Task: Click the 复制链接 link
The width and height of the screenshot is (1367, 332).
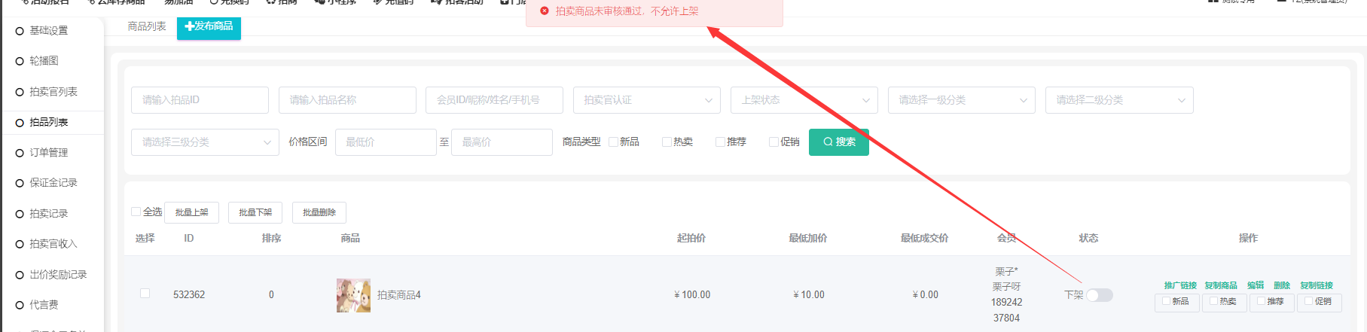Action: tap(1317, 285)
